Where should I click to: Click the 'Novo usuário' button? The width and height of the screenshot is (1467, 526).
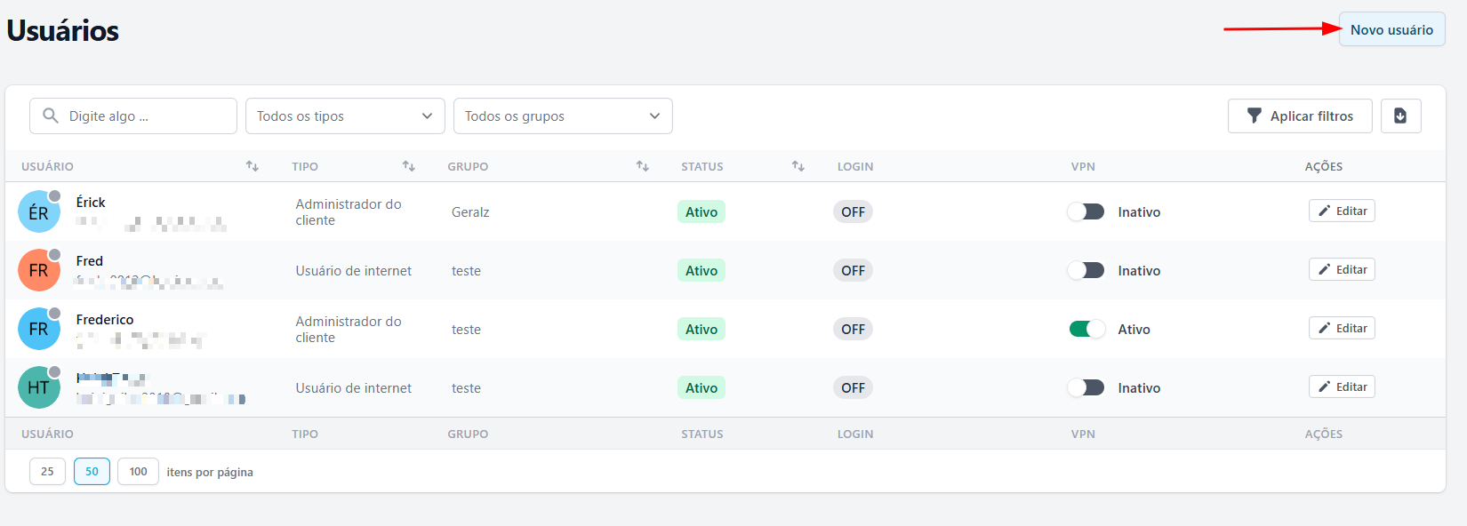coord(1391,29)
